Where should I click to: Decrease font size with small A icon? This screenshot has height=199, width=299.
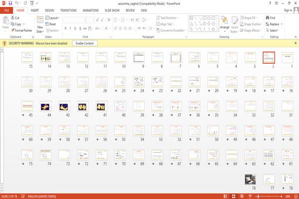[x=102, y=20]
